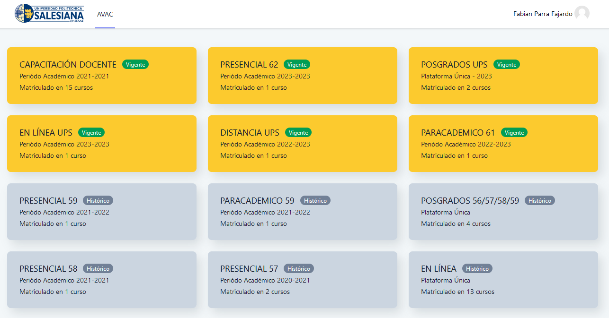The width and height of the screenshot is (609, 318).
Task: Open the user avatar icon
Action: click(582, 14)
